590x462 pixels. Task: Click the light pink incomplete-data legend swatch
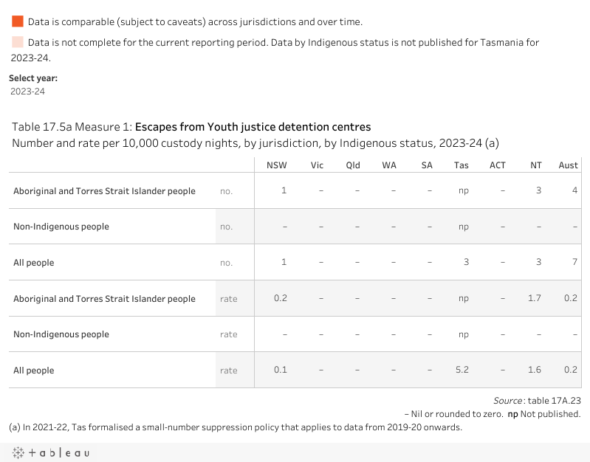coord(18,42)
